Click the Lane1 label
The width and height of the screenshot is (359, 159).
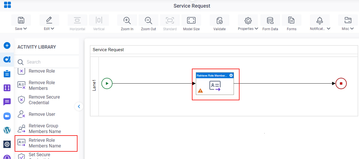(x=94, y=85)
